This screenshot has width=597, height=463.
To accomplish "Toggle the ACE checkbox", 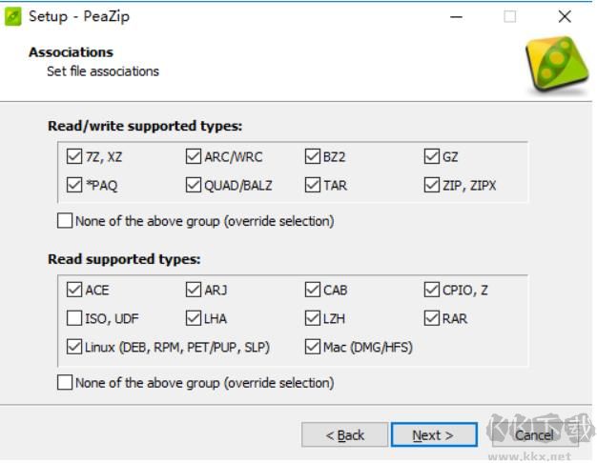I will click(74, 291).
